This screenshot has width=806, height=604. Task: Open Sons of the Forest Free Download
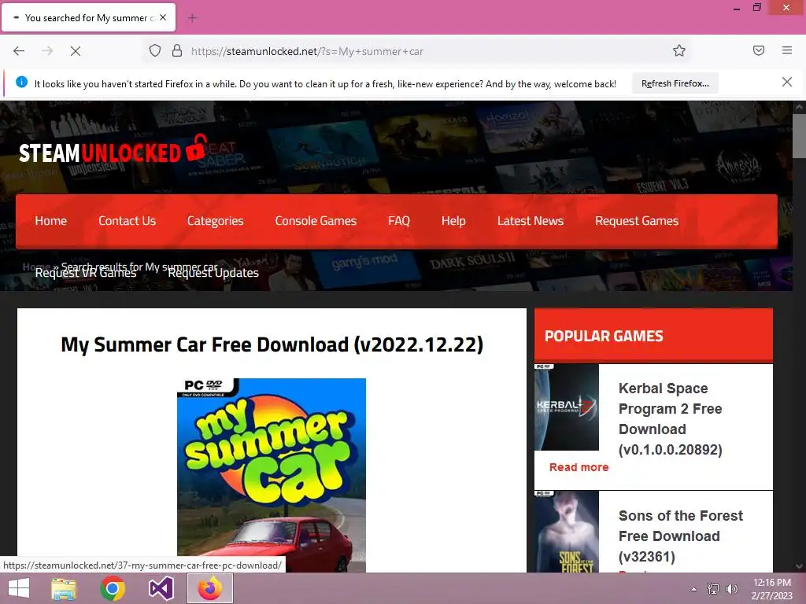coord(681,536)
